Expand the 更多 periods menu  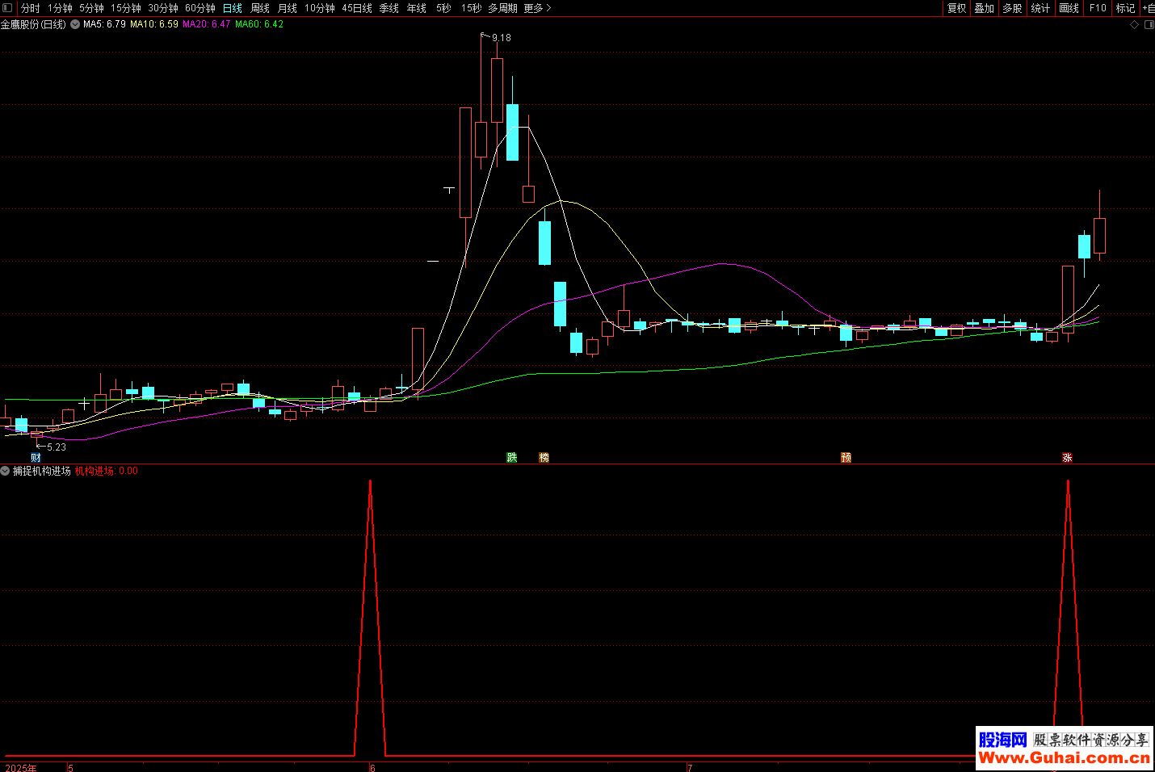pyautogui.click(x=537, y=8)
